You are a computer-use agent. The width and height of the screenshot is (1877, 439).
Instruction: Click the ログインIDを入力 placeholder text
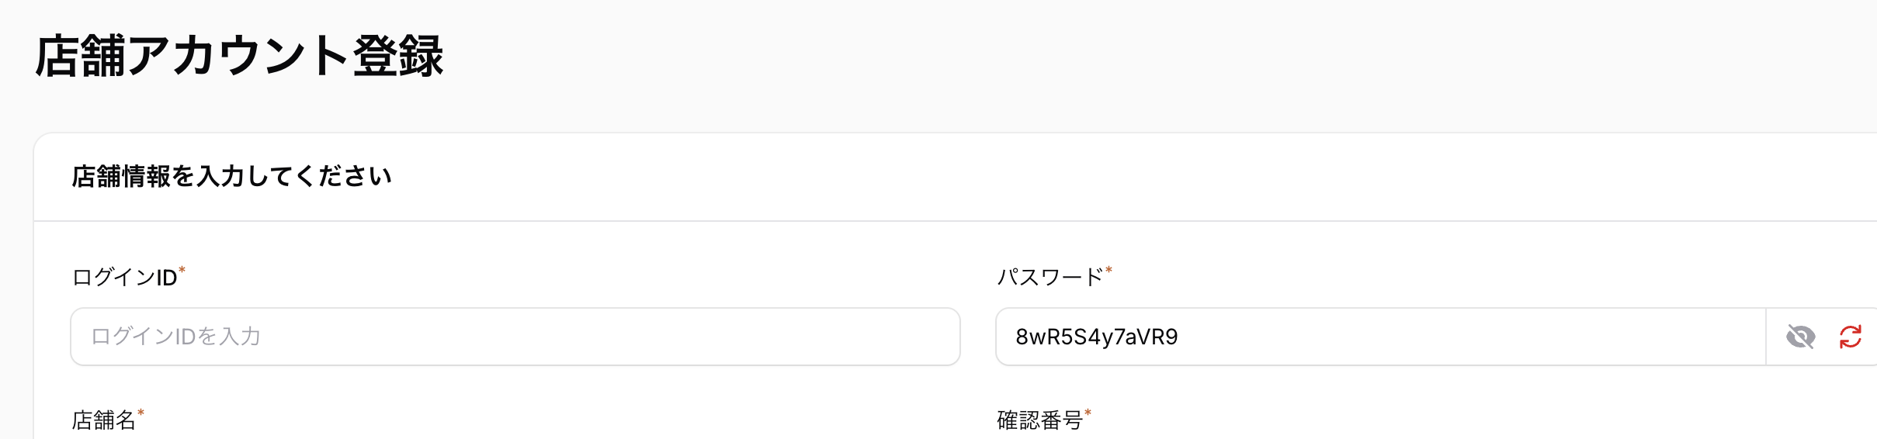pyautogui.click(x=175, y=337)
